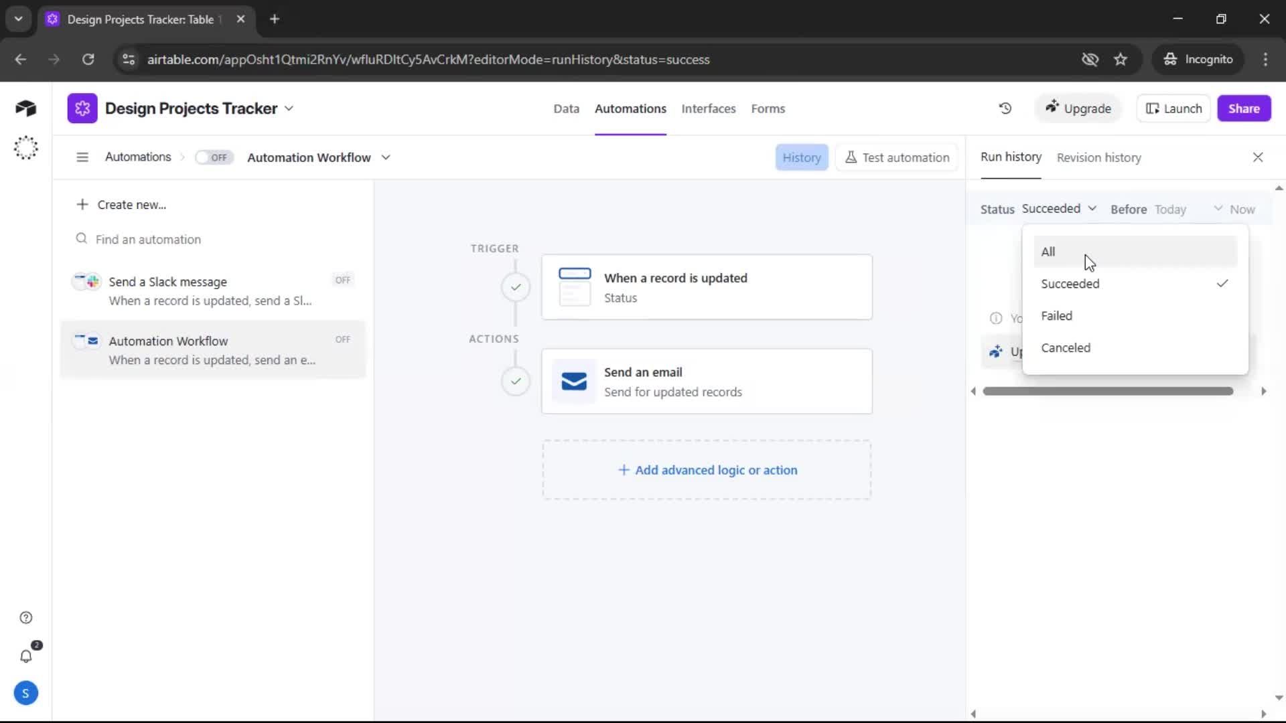Switch to the Forms tab
This screenshot has height=723, width=1286.
768,108
